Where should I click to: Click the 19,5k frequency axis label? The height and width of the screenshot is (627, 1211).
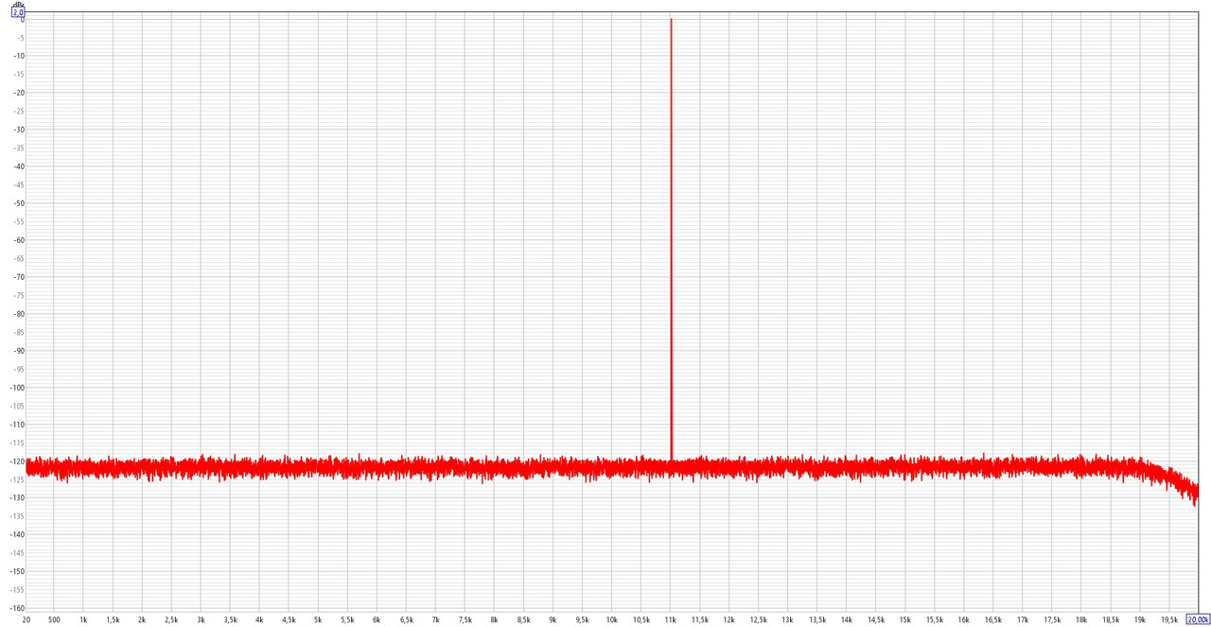pyautogui.click(x=1169, y=619)
